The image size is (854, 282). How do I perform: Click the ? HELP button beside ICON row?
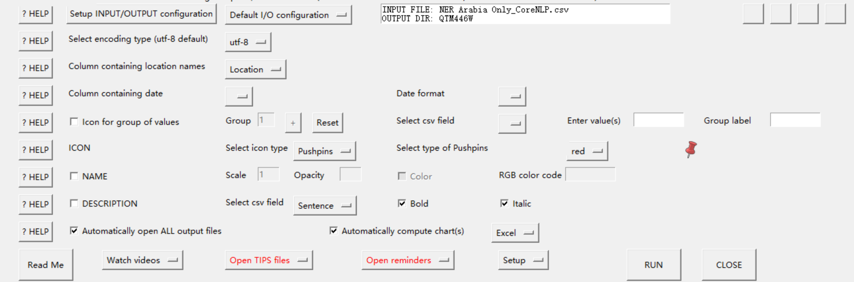pyautogui.click(x=36, y=149)
